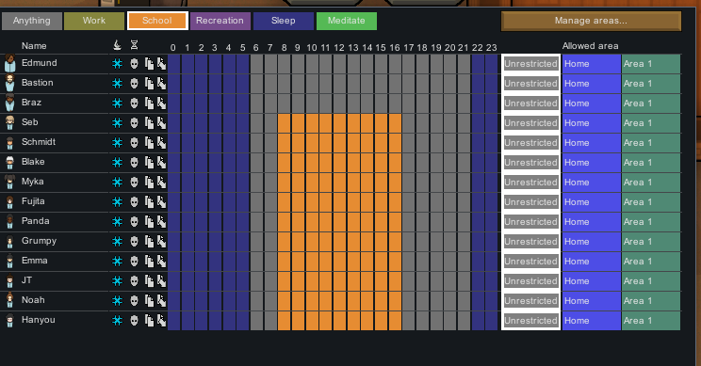701x366 pixels.
Task: Select colonist Edmund by name
Action: [40, 63]
